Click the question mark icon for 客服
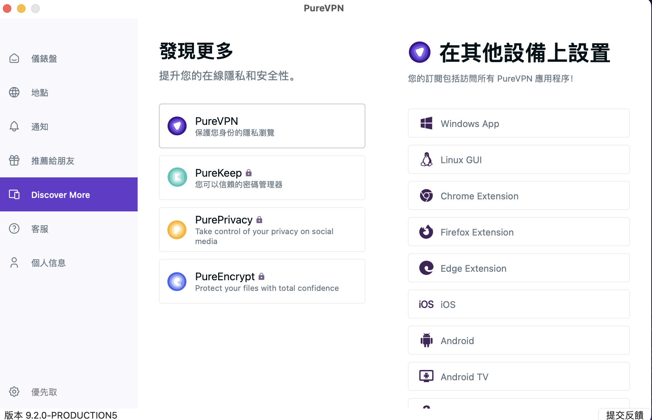Image resolution: width=652 pixels, height=420 pixels. (14, 228)
